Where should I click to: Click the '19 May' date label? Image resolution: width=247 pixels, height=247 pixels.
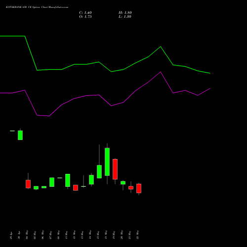click(x=114, y=235)
